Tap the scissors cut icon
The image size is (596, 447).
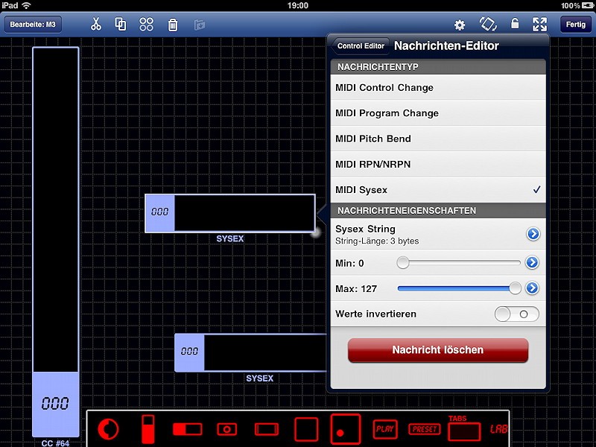pyautogui.click(x=96, y=25)
